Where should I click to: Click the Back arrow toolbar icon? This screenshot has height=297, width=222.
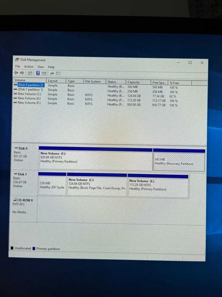(16, 73)
